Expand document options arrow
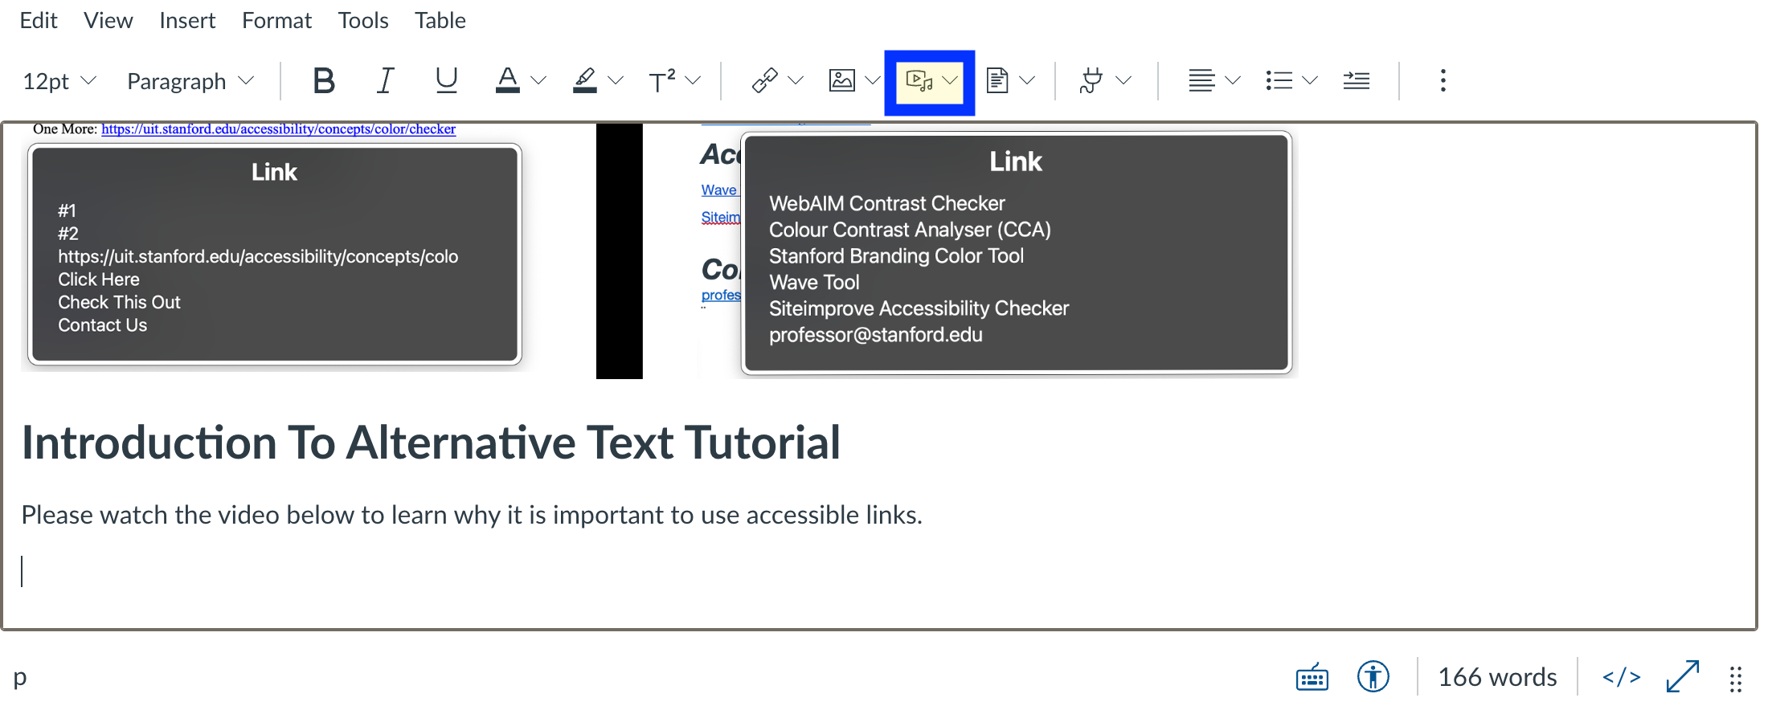 pos(1027,80)
